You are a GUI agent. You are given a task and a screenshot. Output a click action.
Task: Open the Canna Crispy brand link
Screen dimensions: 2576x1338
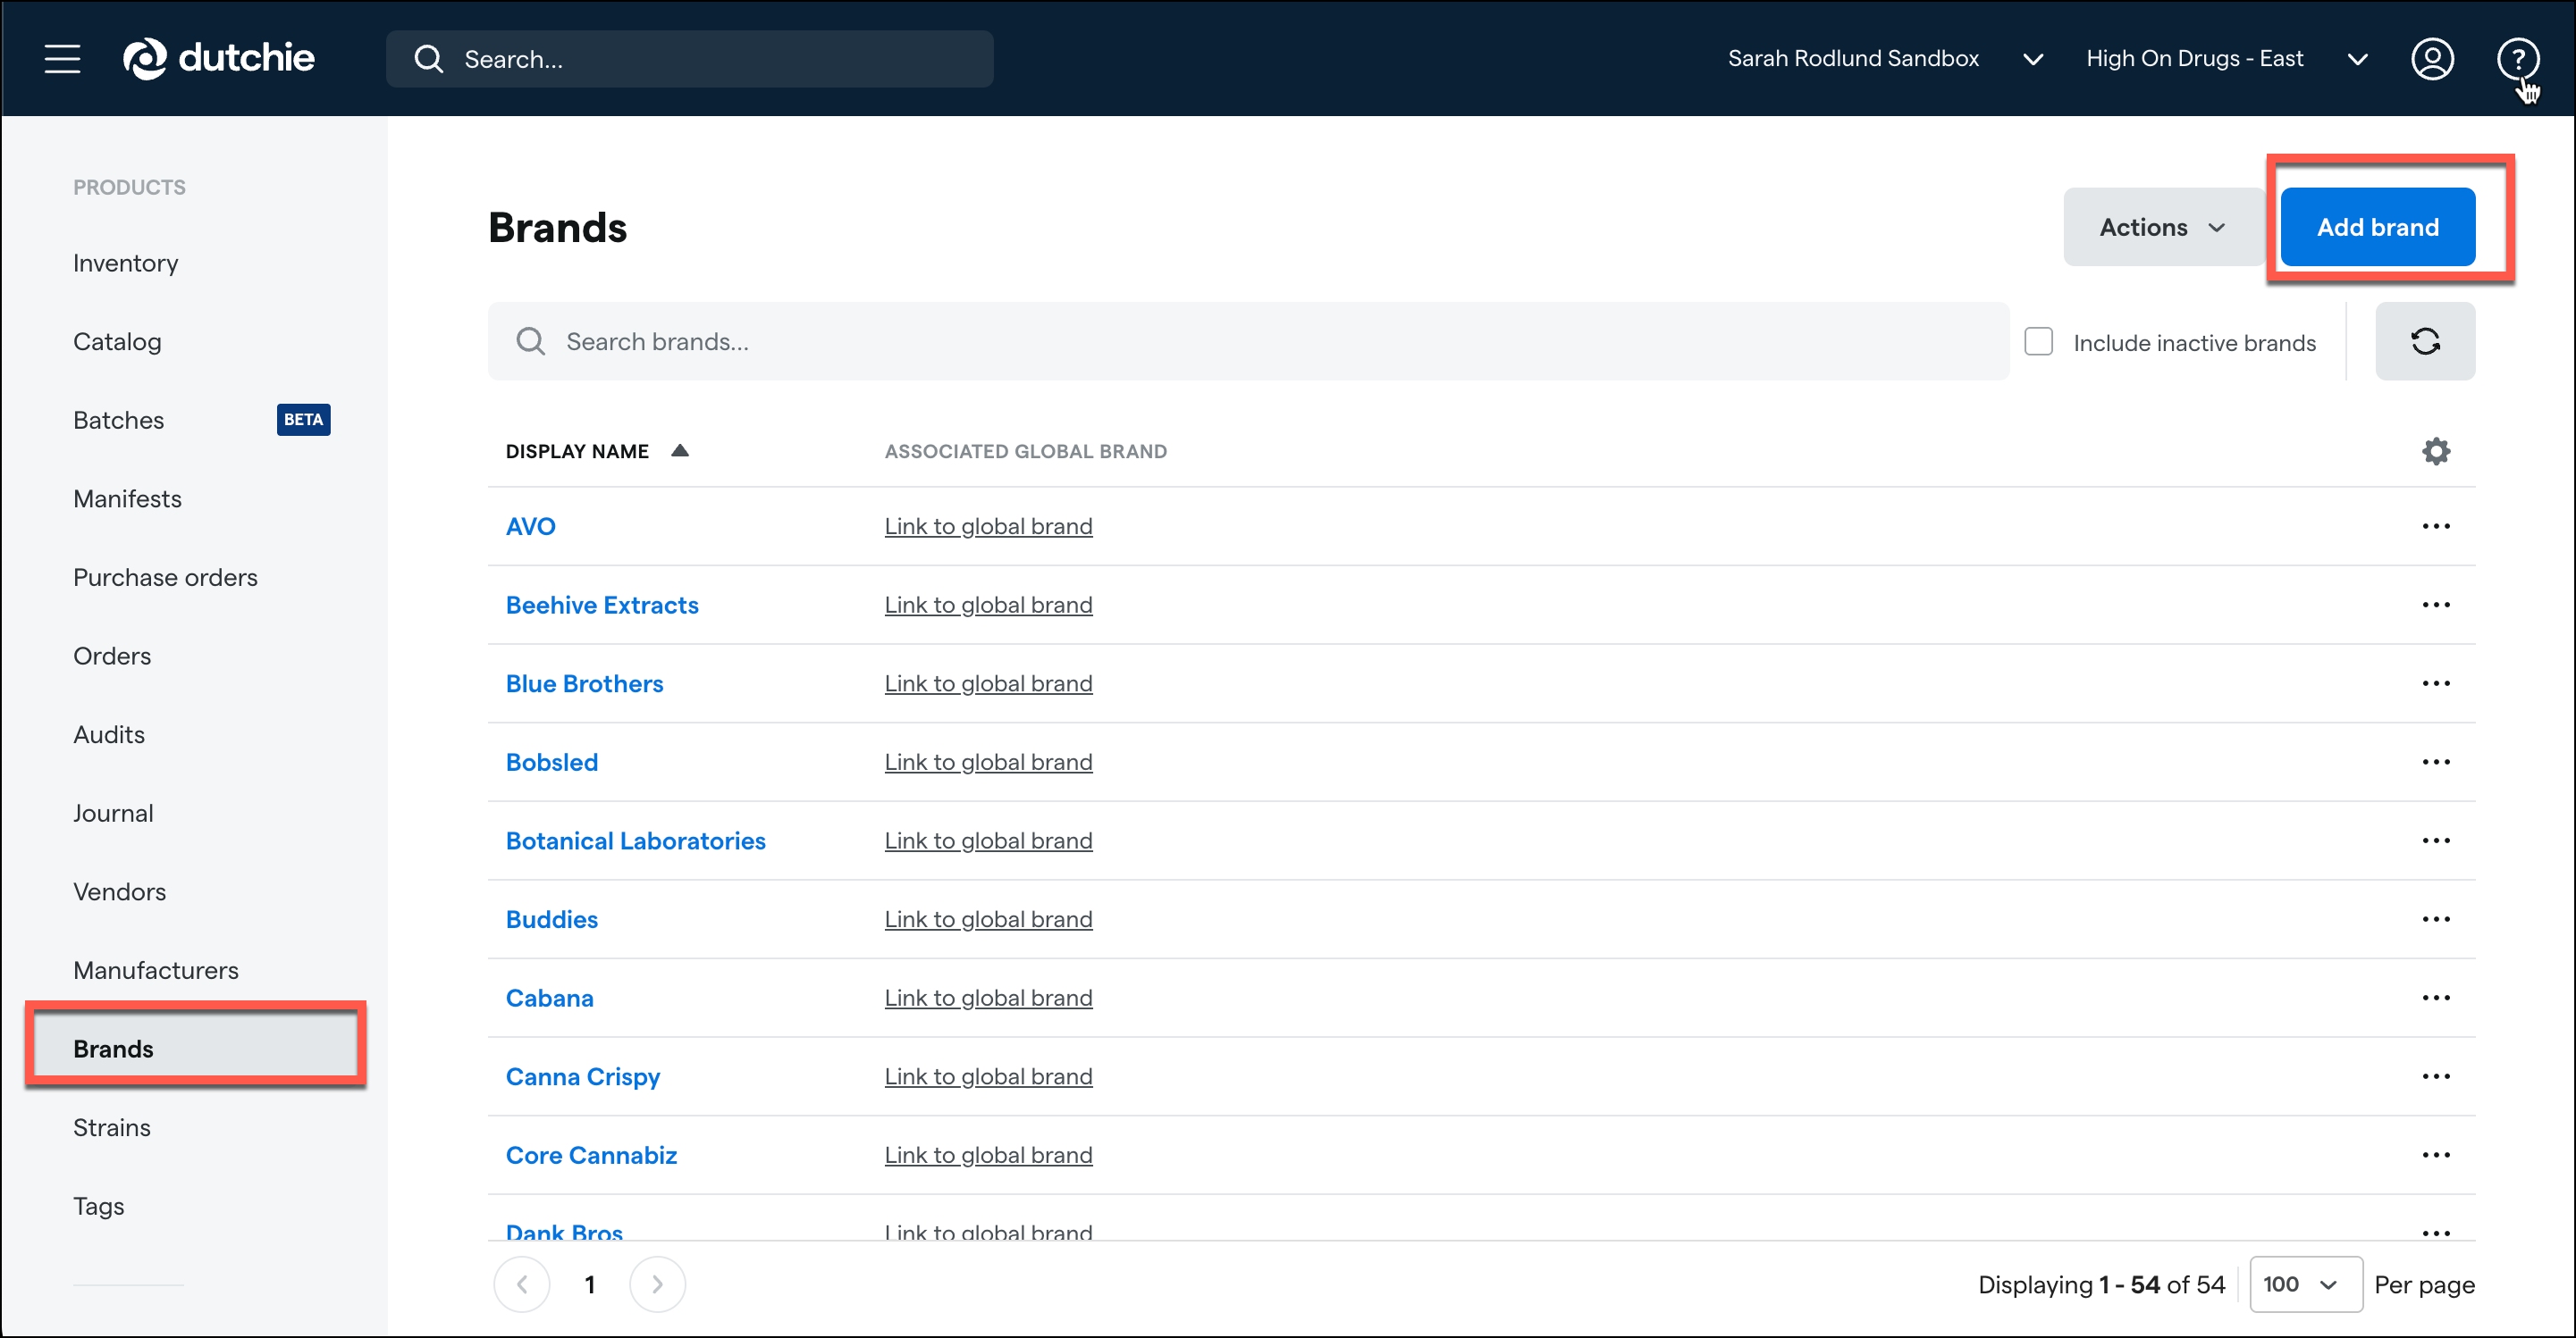583,1077
